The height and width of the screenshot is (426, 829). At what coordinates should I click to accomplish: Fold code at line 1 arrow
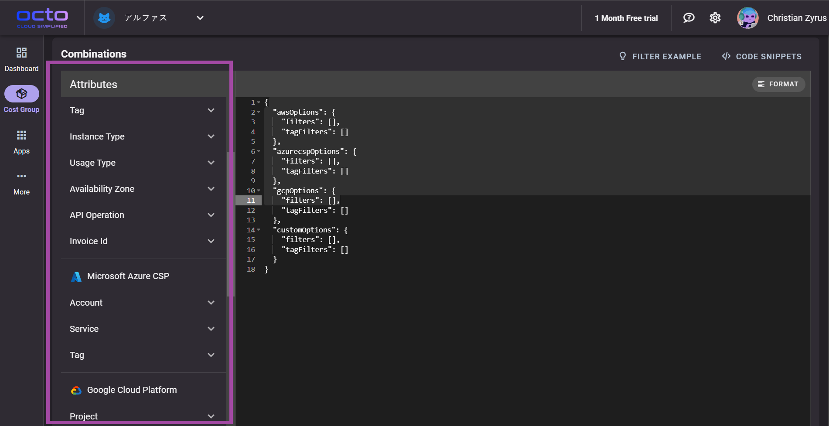259,102
